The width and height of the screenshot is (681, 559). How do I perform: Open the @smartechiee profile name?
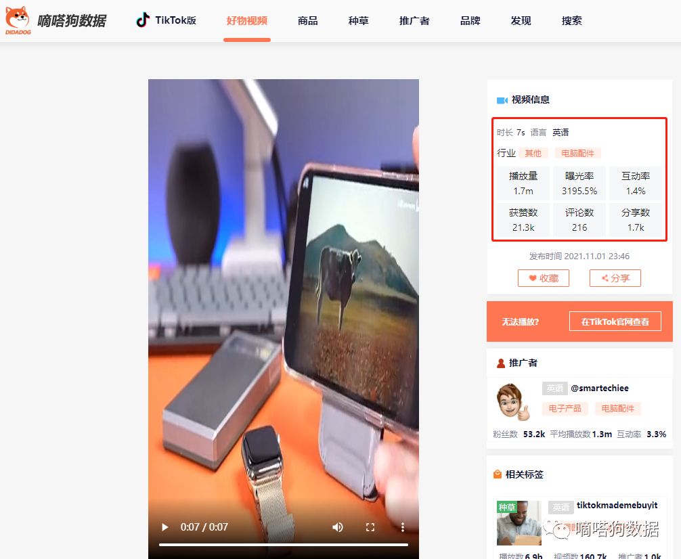tap(599, 388)
